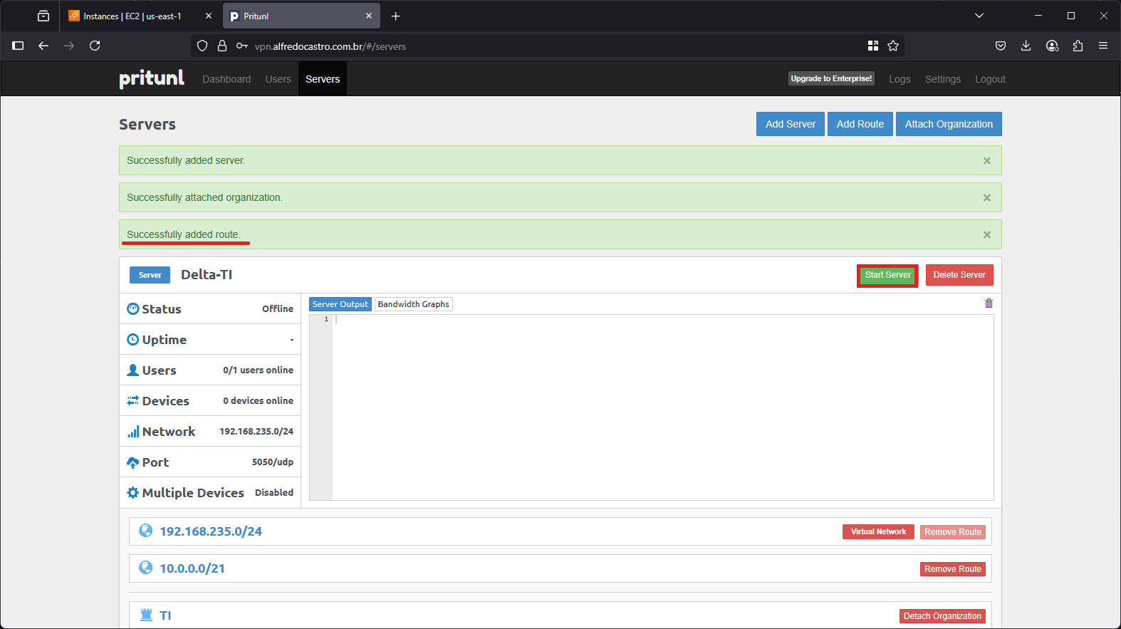Click the Add Server button
This screenshot has height=629, width=1121.
coord(791,124)
